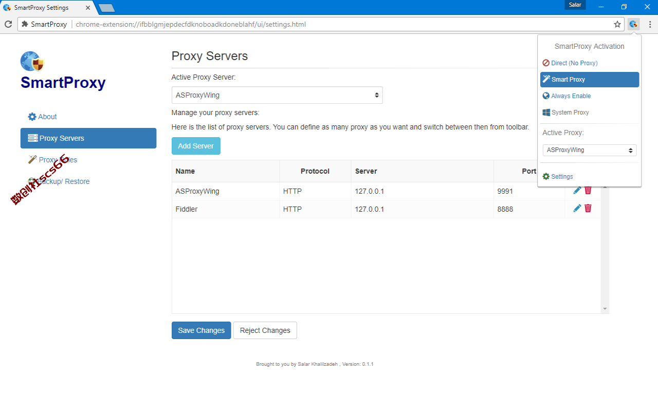Viewport: 658px width, 411px height.
Task: Bookmark this page with the star icon
Action: 617,24
